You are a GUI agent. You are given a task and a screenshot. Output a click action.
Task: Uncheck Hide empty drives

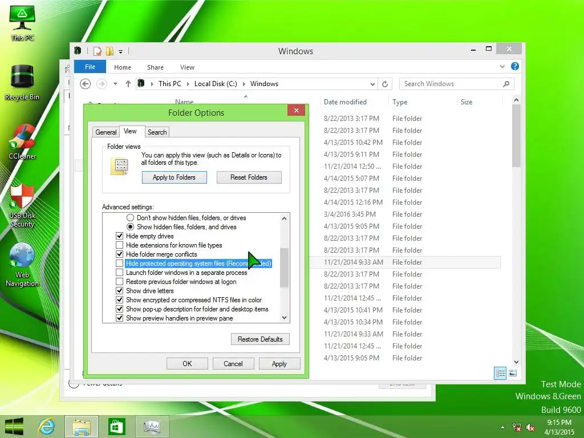(120, 236)
